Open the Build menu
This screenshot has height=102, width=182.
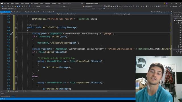22,3
